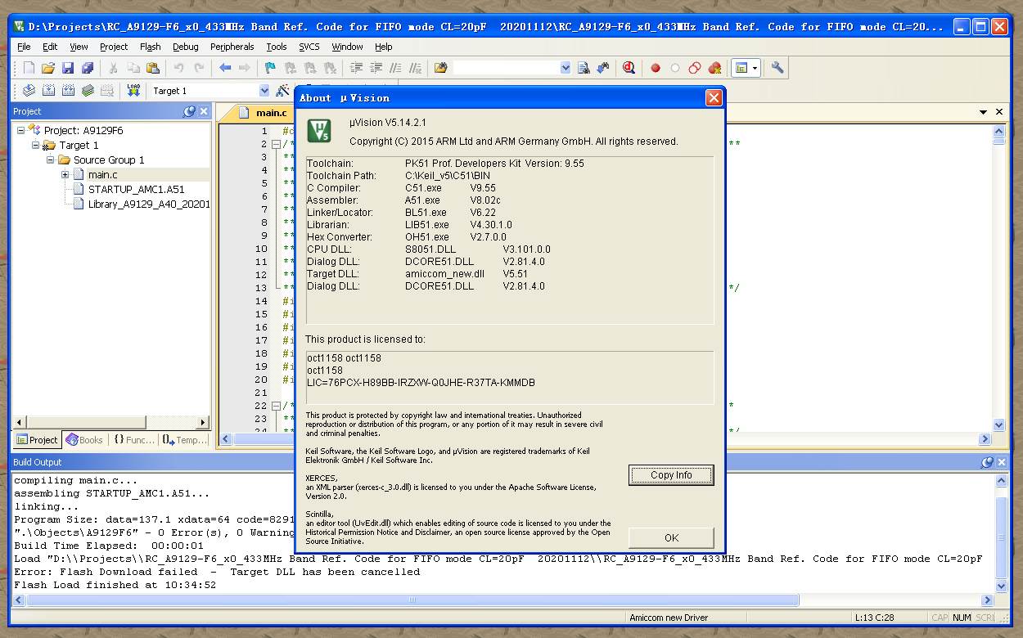Close the About µVision dialog
This screenshot has height=638, width=1023.
coord(714,98)
